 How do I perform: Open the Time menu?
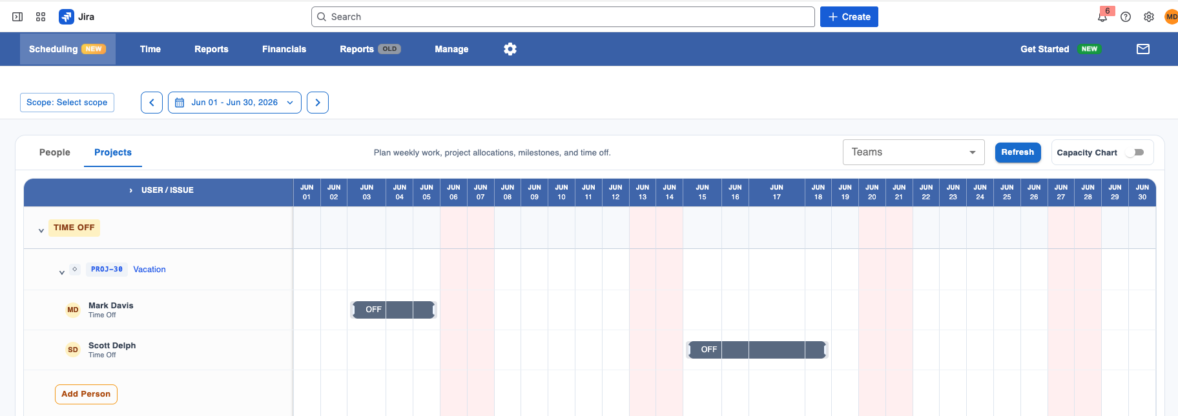tap(150, 49)
